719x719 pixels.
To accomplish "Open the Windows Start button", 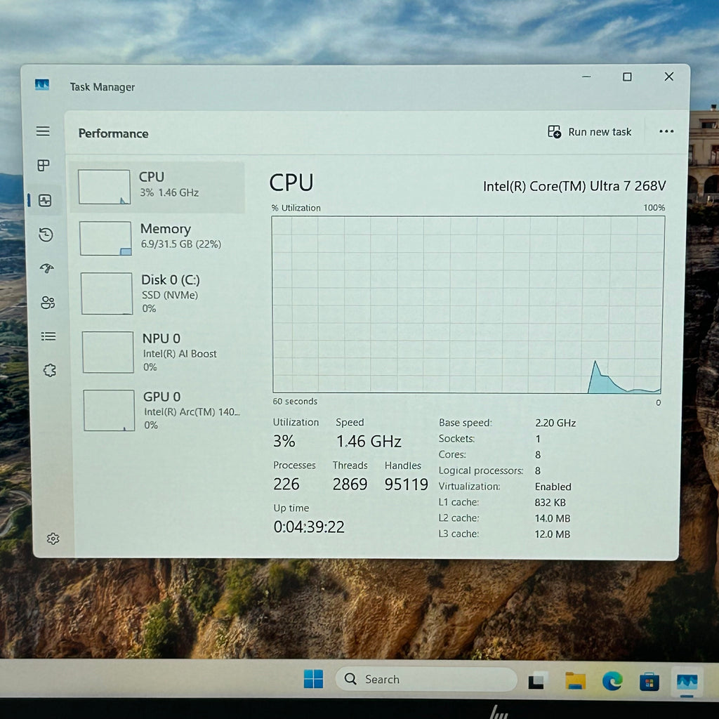I will (x=313, y=679).
